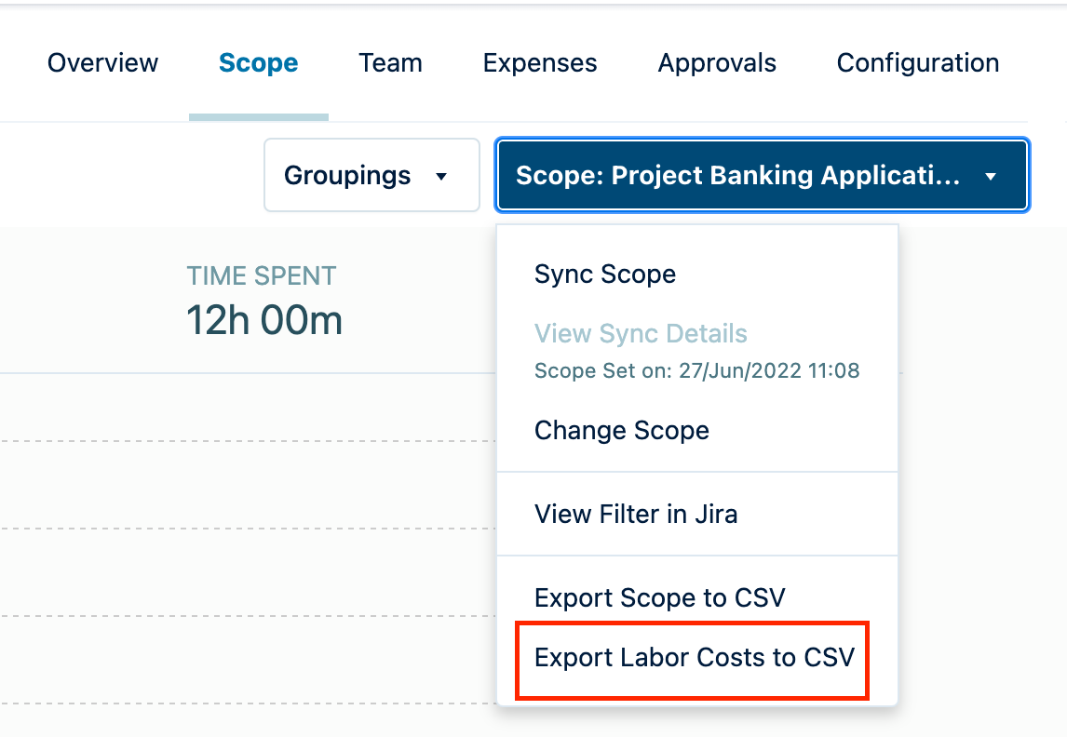
Task: Click the TIME SPENT label
Action: click(x=262, y=275)
